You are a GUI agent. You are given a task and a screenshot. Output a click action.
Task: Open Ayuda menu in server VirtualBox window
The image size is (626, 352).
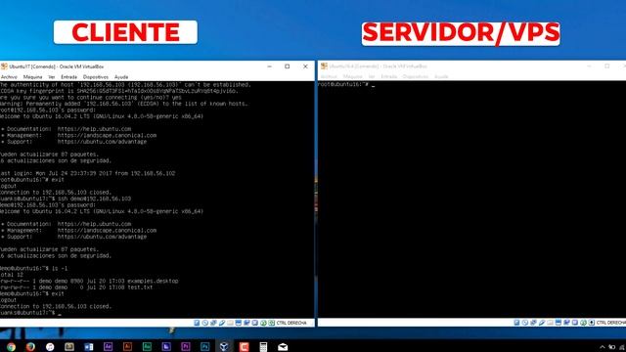coord(441,76)
